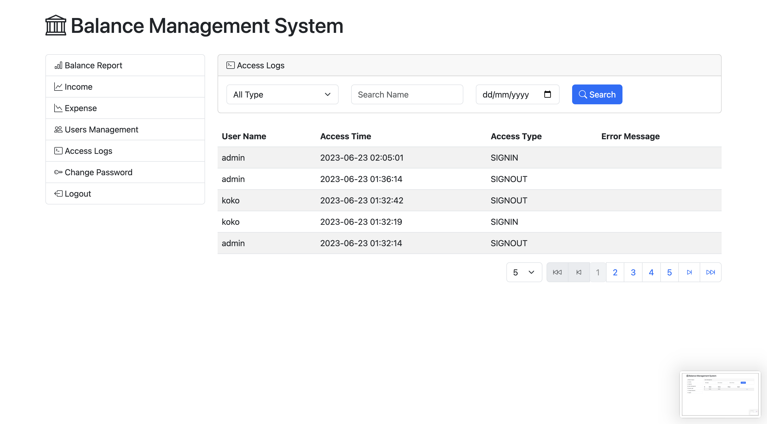The height and width of the screenshot is (424, 767).
Task: Click timestamp 2023-06-23 01:32:19
Action: 361,222
